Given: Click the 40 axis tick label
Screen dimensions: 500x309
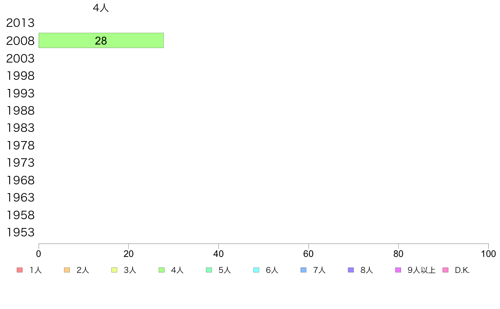Looking at the screenshot, I should tap(218, 254).
